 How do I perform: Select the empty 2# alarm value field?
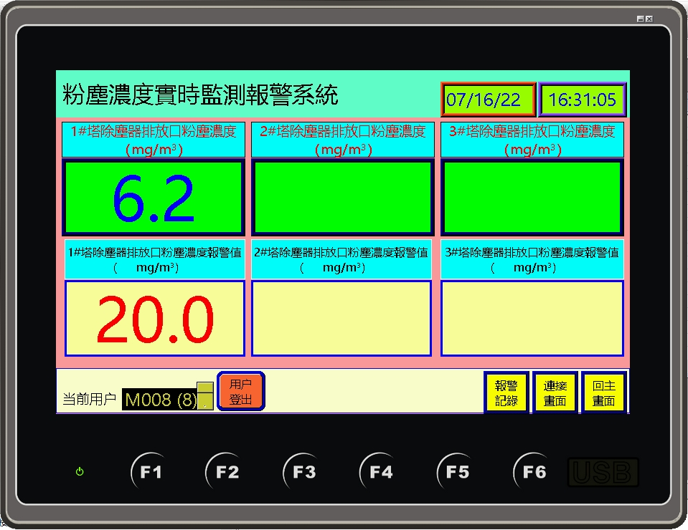(x=341, y=319)
